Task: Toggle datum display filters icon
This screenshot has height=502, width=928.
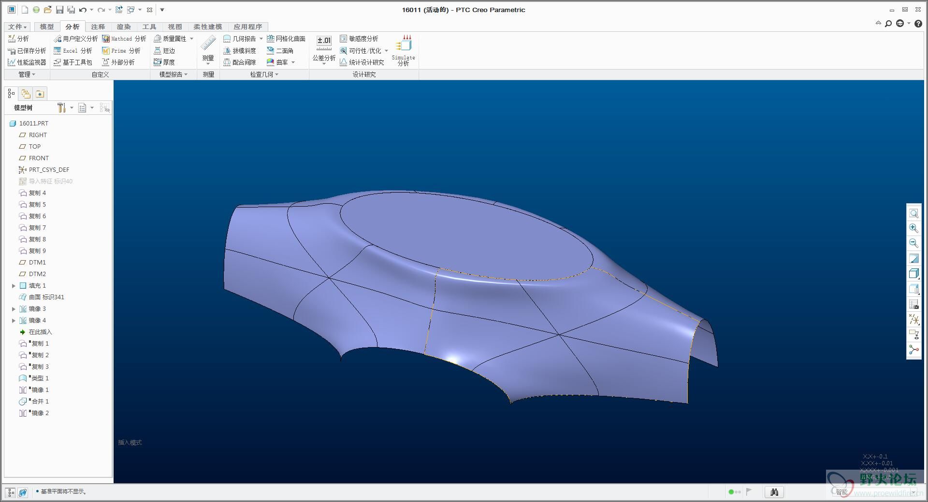Action: point(913,319)
